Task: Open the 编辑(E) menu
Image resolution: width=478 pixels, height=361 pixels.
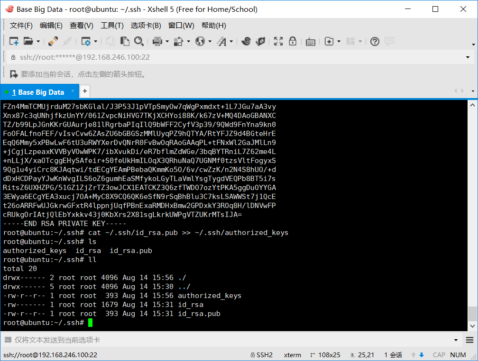Action: (51, 26)
